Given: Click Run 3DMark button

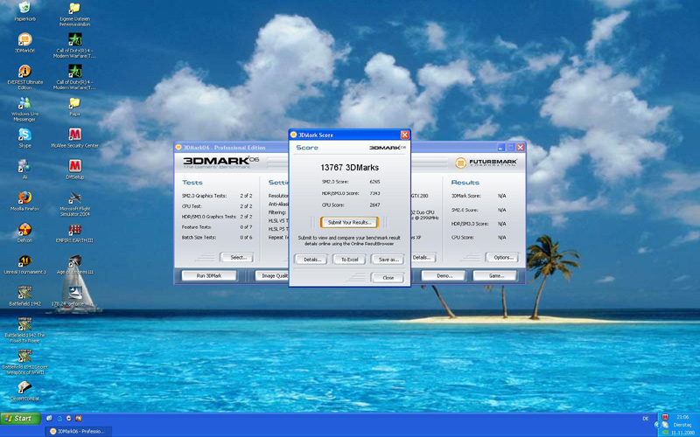Looking at the screenshot, I should pyautogui.click(x=208, y=275).
